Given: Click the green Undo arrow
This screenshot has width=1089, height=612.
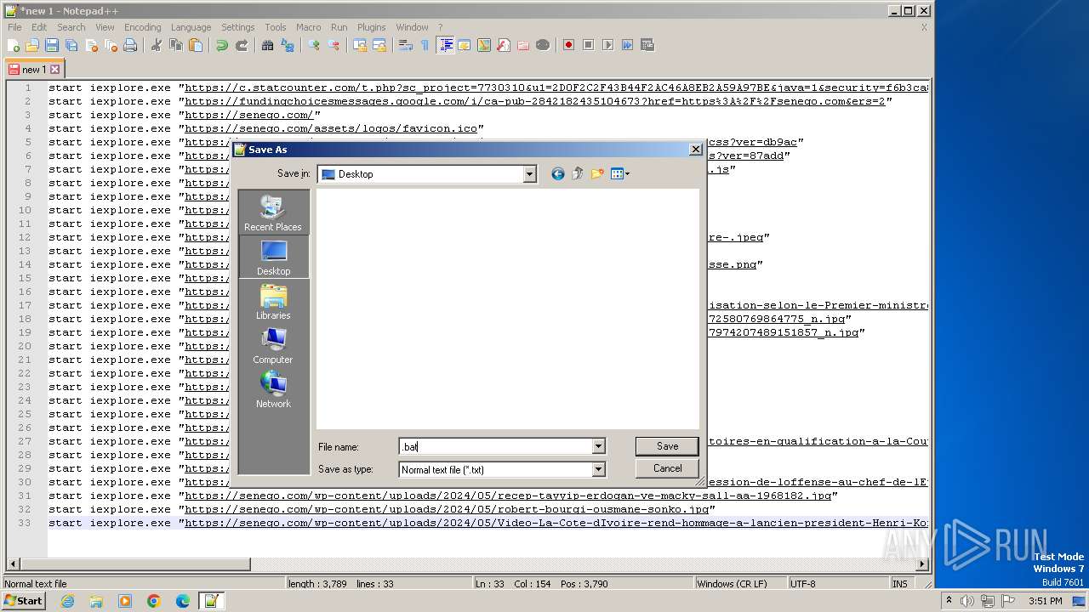Looking at the screenshot, I should click(x=222, y=45).
